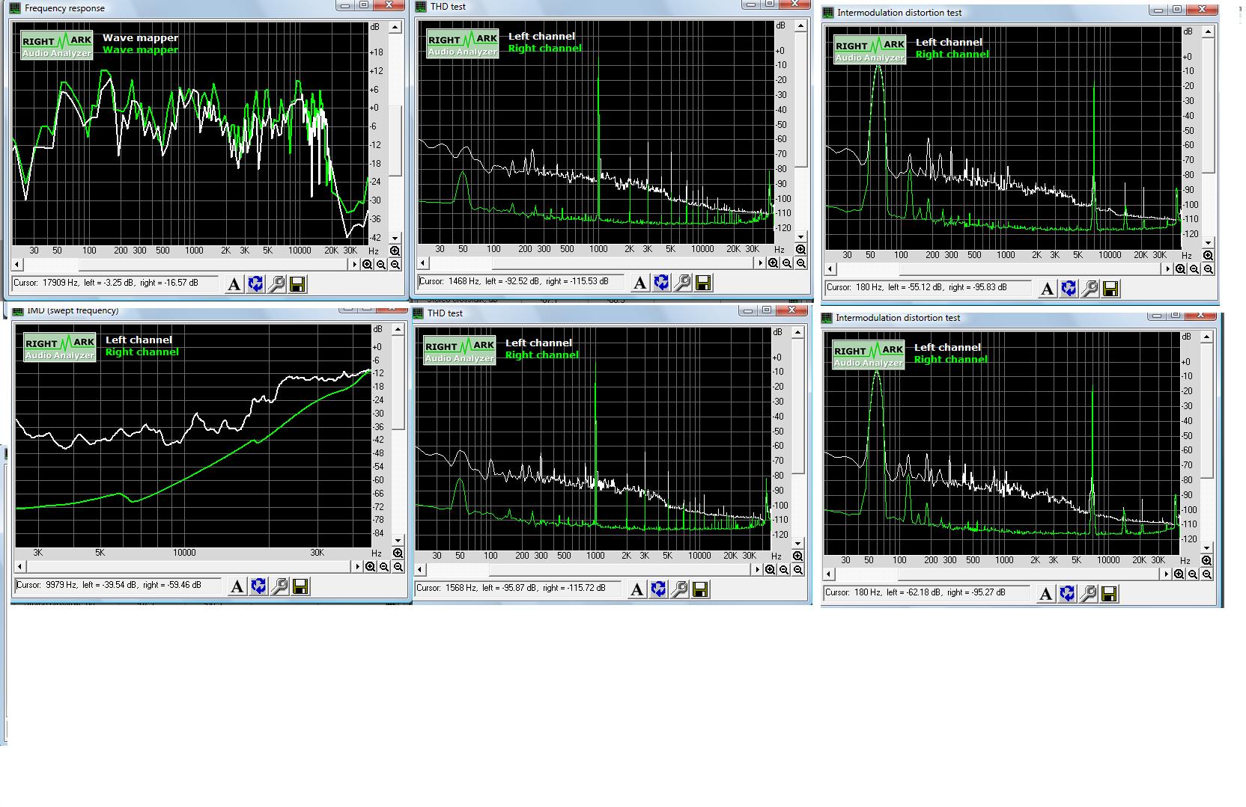
Task: Click the 'A' text icon in Frequency response window
Action: [234, 284]
